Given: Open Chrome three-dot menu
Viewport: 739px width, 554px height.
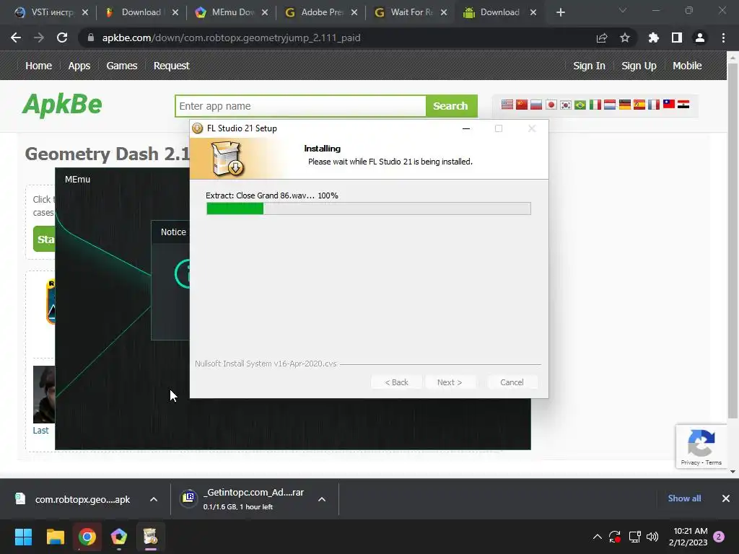Looking at the screenshot, I should pos(723,38).
